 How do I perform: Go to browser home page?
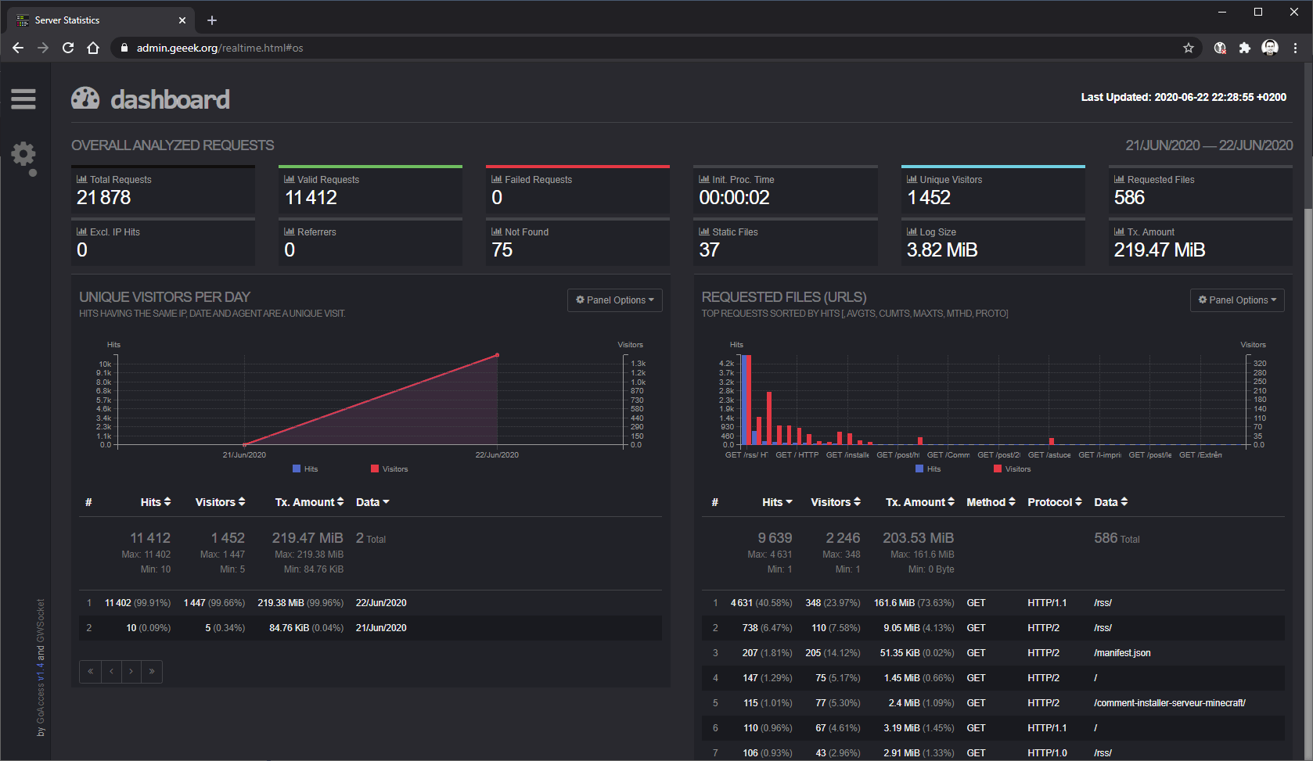(x=93, y=48)
